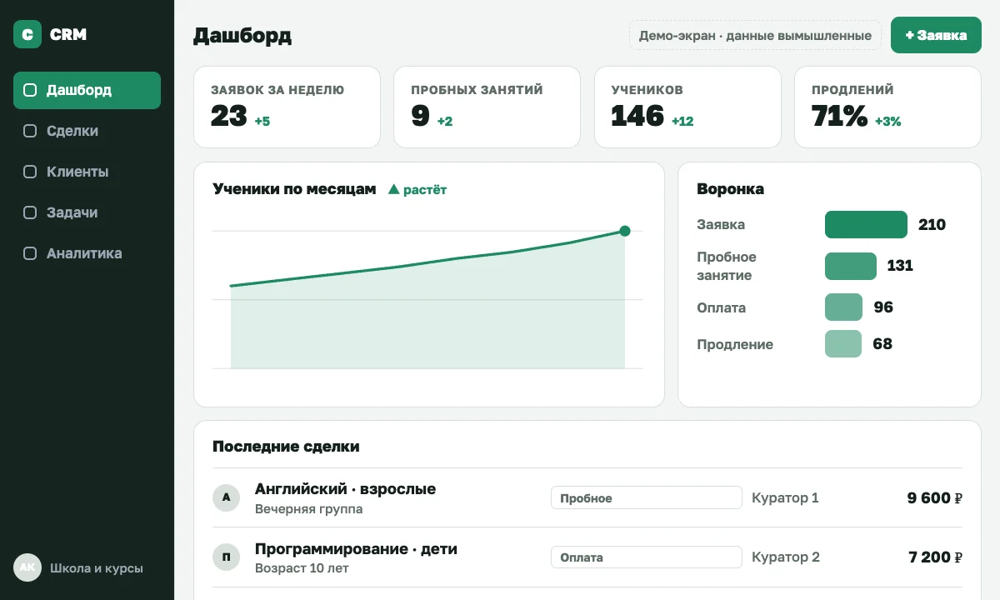1000x600 pixels.
Task: Click the +12 change next to 146
Action: tap(682, 121)
